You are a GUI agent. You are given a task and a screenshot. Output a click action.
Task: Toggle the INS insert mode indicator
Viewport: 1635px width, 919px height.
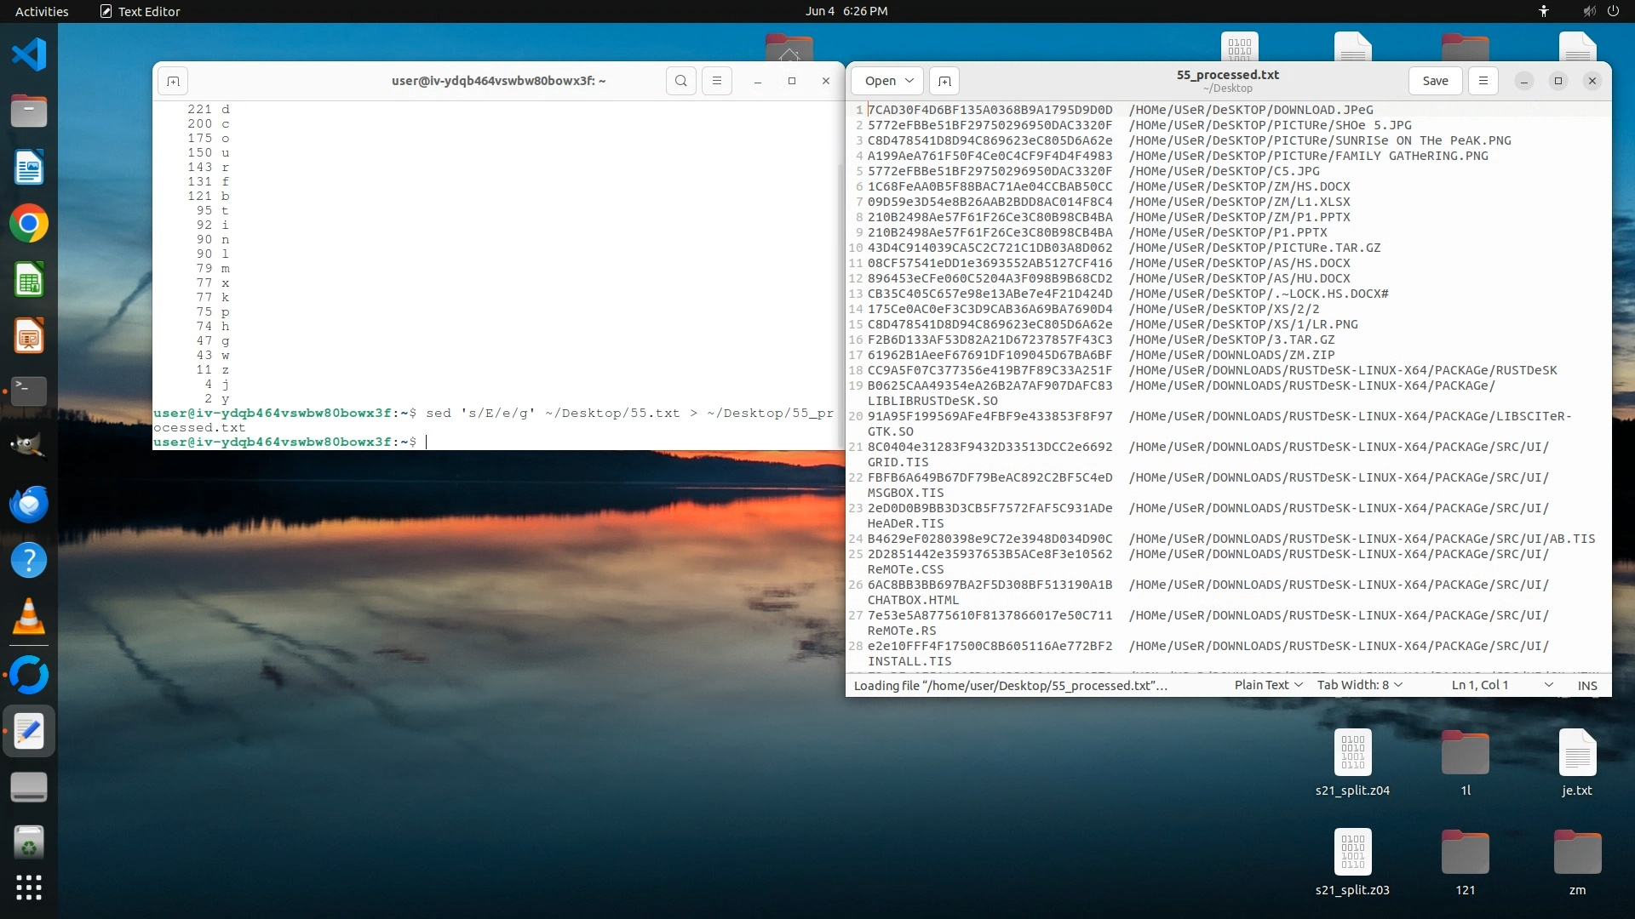[1586, 685]
